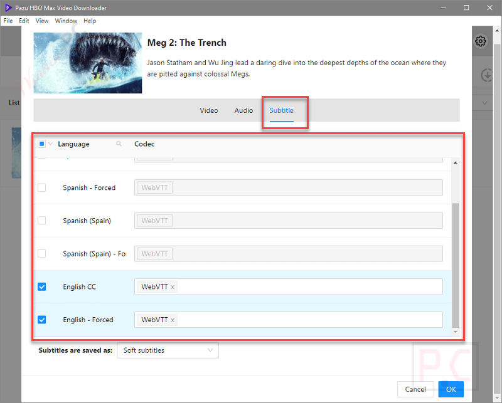Check the Spanish (Spain) - Forced subtitle

(x=41, y=254)
